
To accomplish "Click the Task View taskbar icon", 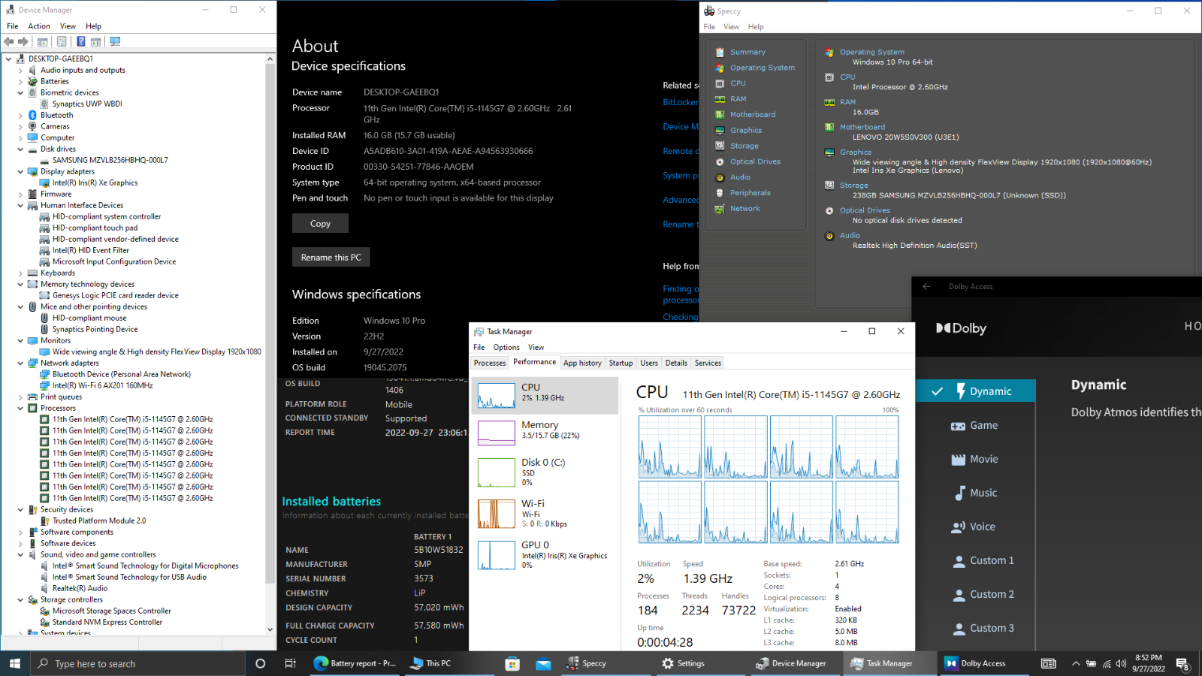I will coord(290,663).
